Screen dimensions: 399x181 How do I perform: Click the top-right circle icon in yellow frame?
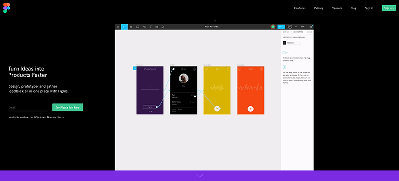tap(228, 69)
